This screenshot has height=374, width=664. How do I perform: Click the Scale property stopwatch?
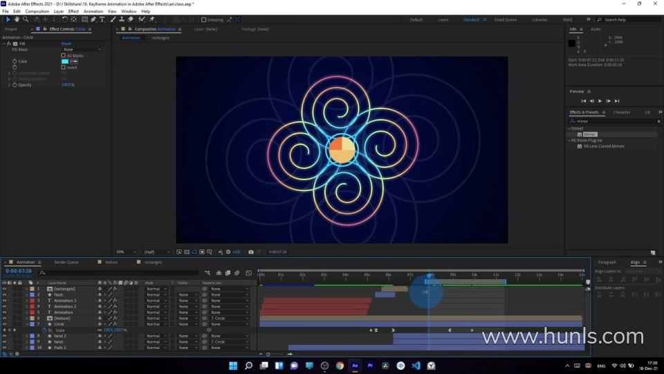(x=44, y=330)
